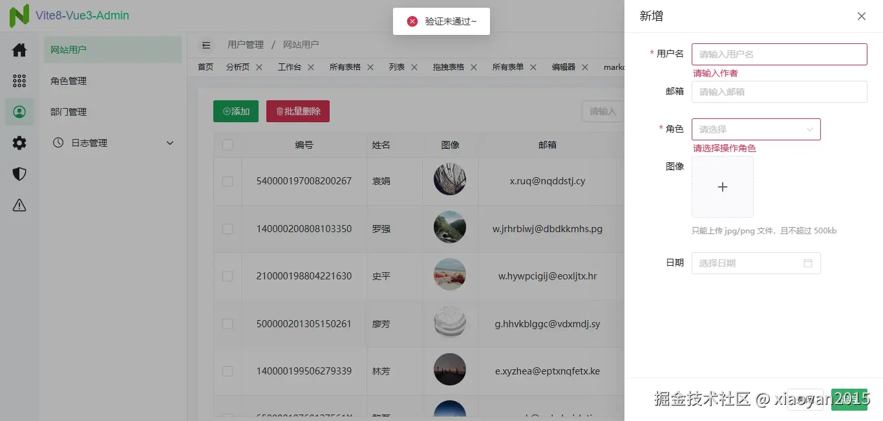Expand the 日志管理 submenu
Viewport: 883px width, 421px height.
pyautogui.click(x=113, y=143)
